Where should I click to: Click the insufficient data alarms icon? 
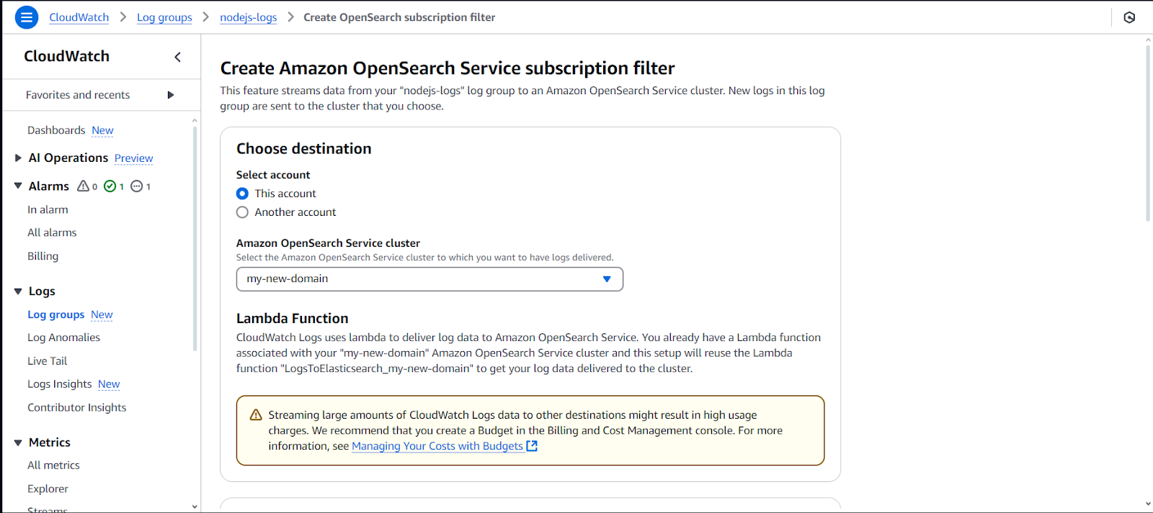pos(137,186)
